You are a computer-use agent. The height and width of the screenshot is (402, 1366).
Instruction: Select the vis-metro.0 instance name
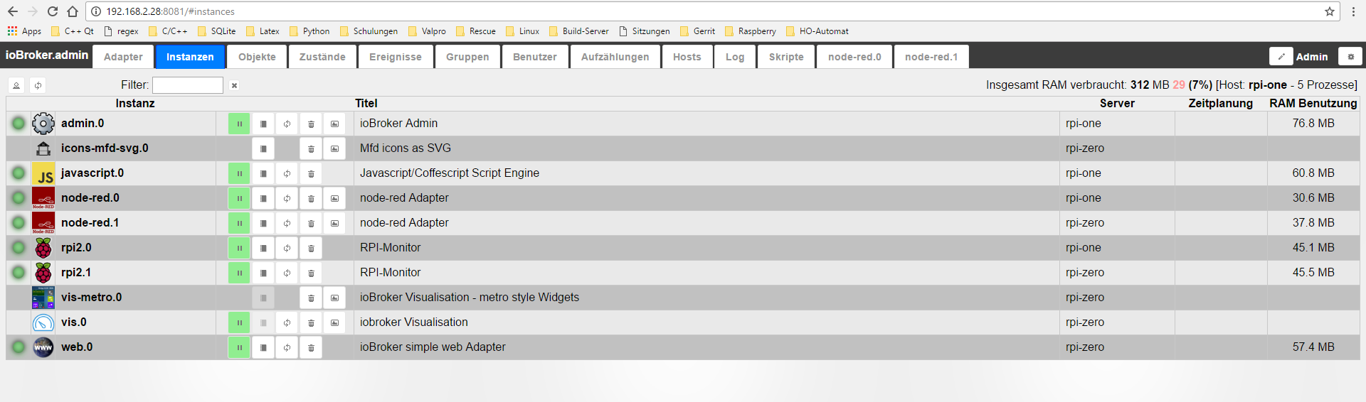(x=91, y=298)
